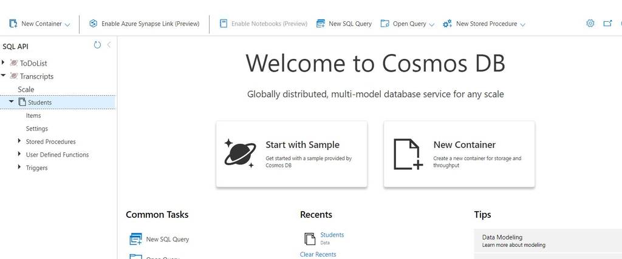The width and height of the screenshot is (622, 259).
Task: Open the New Container card title
Action: pos(465,144)
